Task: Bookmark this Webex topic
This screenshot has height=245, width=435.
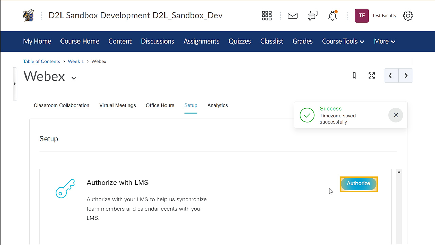Action: click(x=354, y=76)
